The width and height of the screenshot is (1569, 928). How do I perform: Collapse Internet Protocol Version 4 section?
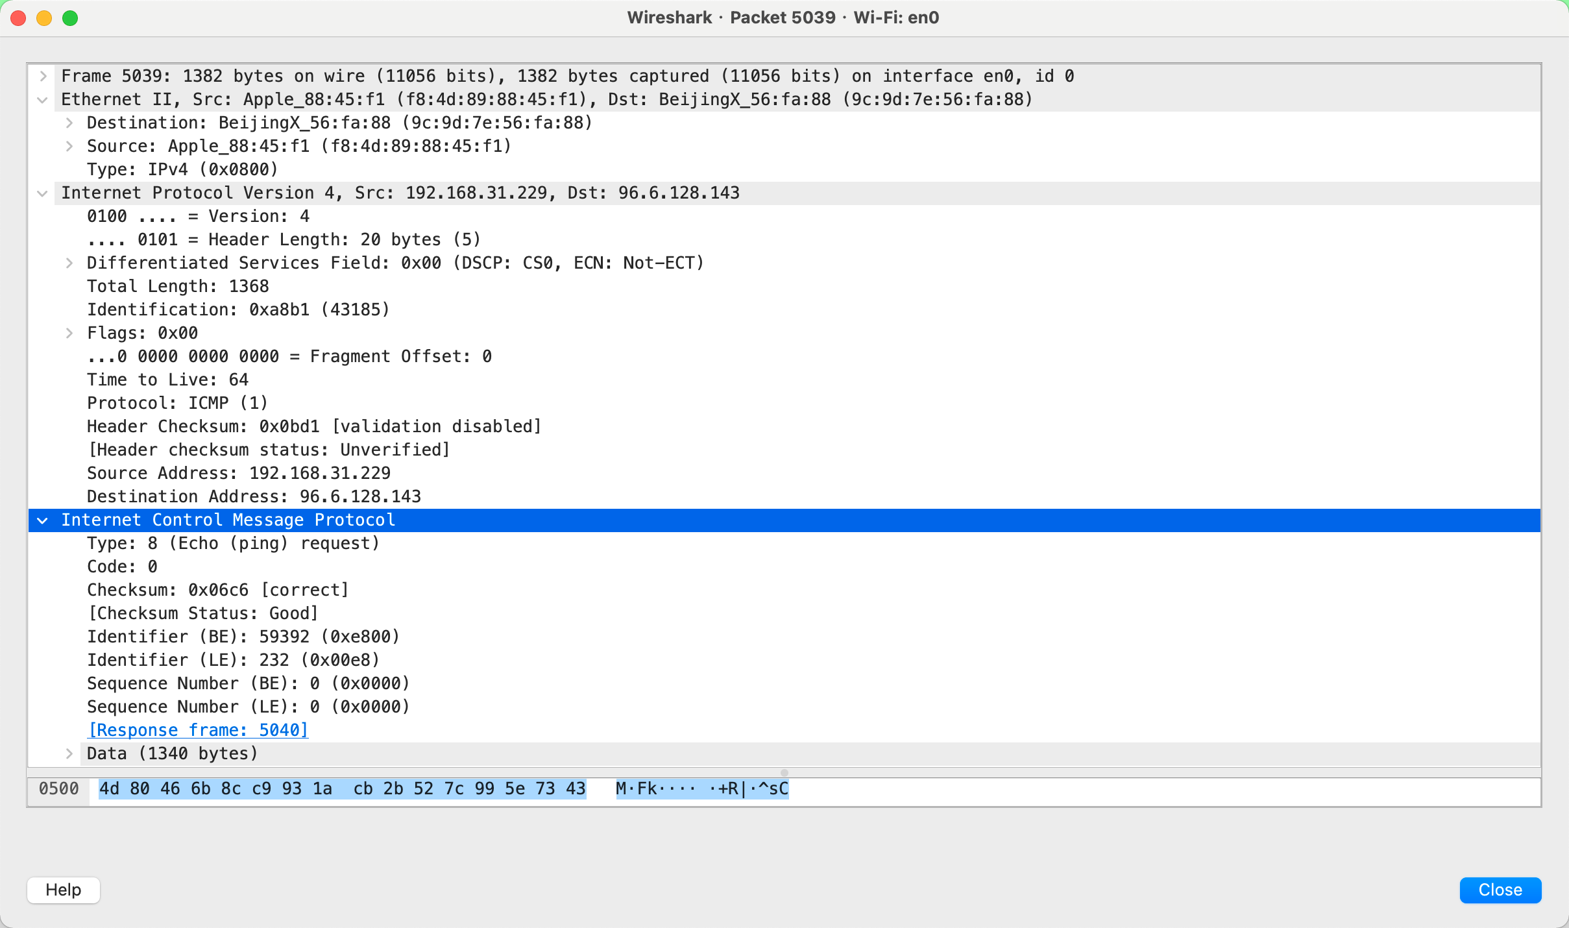pyautogui.click(x=43, y=193)
